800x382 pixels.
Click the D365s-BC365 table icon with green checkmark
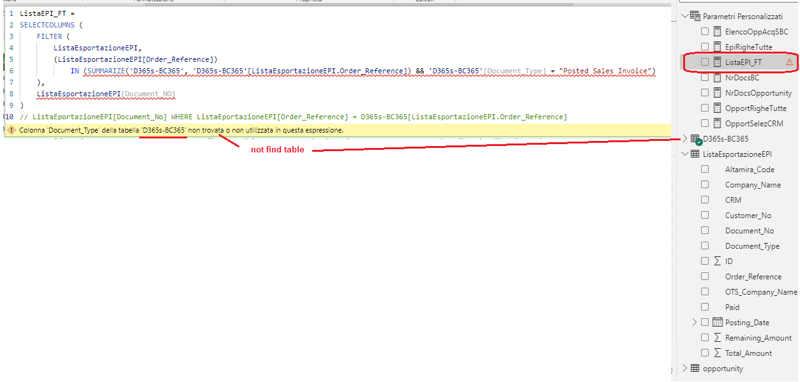(x=696, y=140)
